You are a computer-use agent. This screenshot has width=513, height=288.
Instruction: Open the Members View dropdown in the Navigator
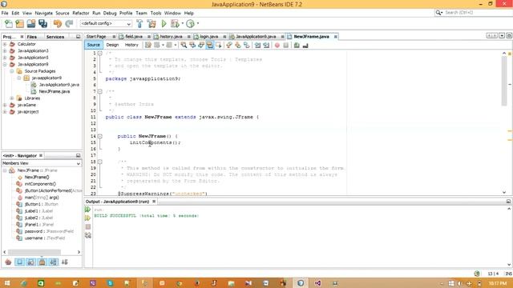coord(42,163)
